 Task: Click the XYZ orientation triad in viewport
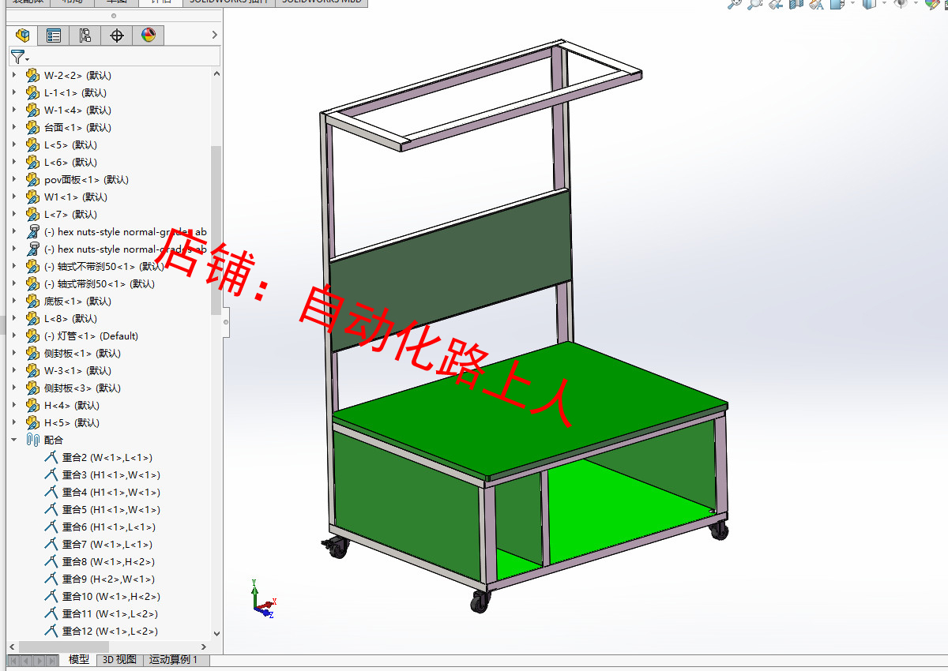pyautogui.click(x=262, y=598)
